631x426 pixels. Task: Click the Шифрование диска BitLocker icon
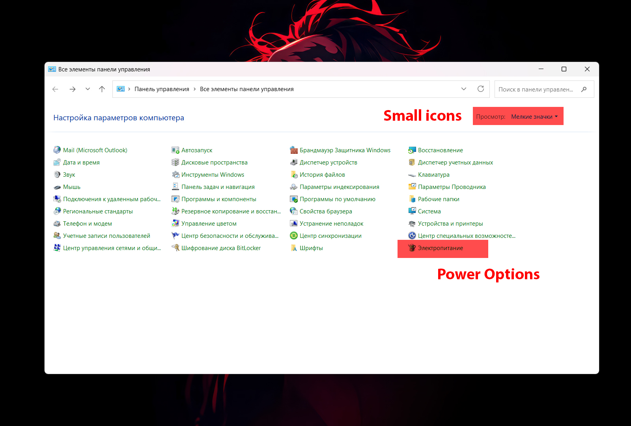pos(175,248)
